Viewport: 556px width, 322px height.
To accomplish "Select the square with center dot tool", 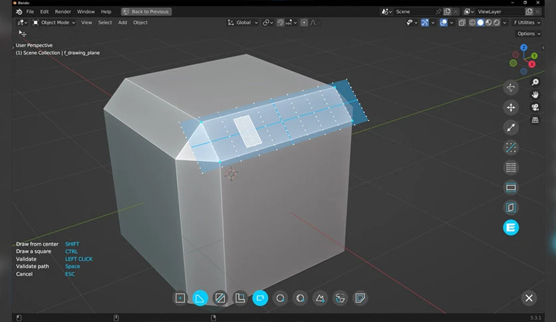I will pos(180,298).
